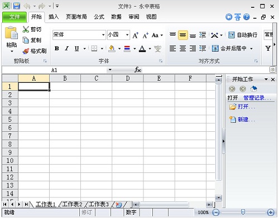Switch to the 工作表2 sheet tab
This screenshot has height=218, width=279.
[x=72, y=204]
